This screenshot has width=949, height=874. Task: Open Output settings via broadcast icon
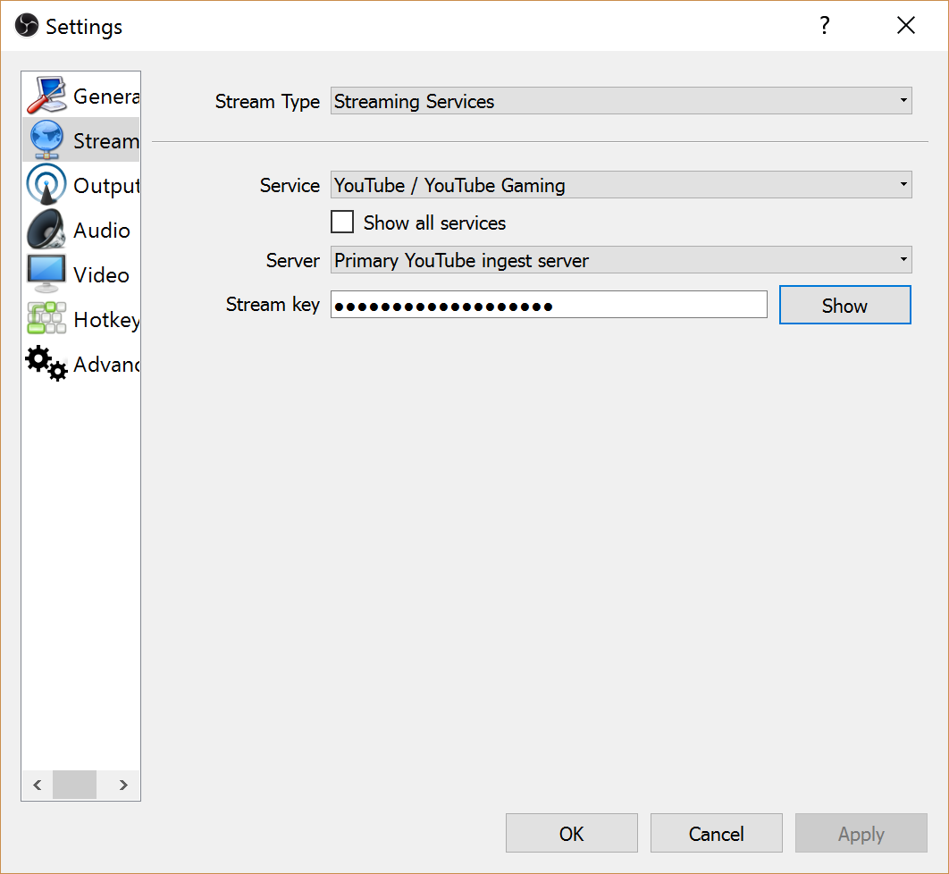[x=46, y=185]
